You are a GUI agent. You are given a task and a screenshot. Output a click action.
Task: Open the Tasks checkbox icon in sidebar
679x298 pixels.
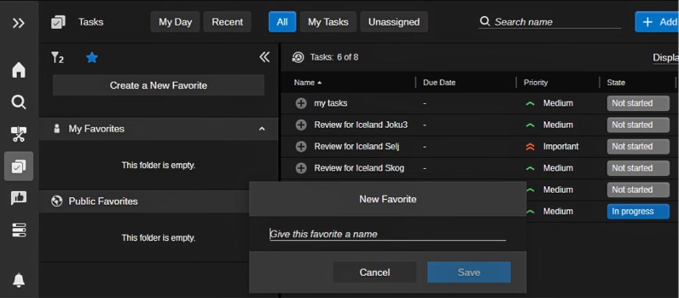[19, 167]
